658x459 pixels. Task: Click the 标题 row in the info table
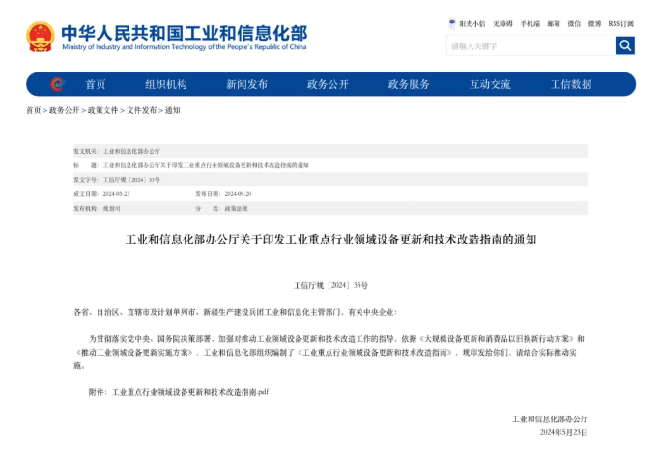click(x=330, y=165)
